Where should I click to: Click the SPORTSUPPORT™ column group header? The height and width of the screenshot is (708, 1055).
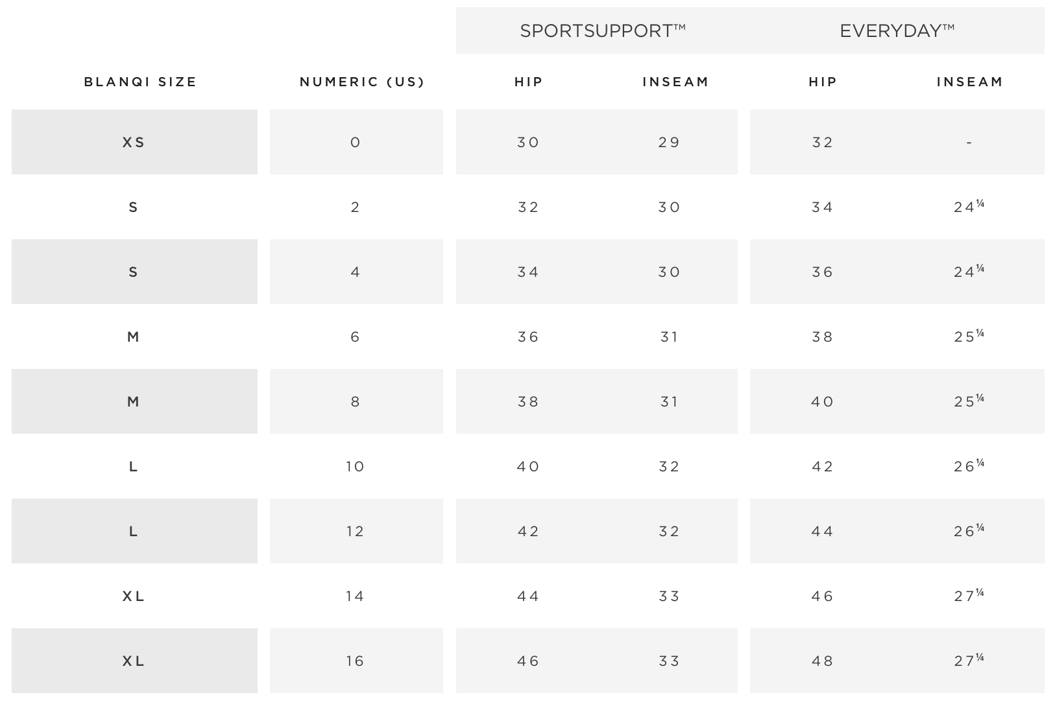pyautogui.click(x=603, y=30)
